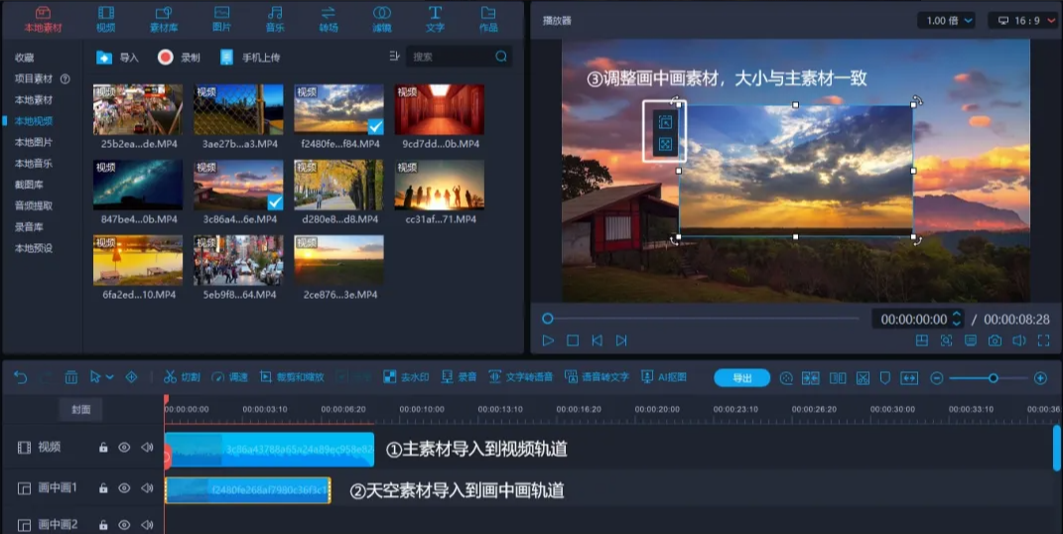This screenshot has width=1063, height=534.
Task: Switch to the 音乐 top tab
Action: click(x=275, y=19)
